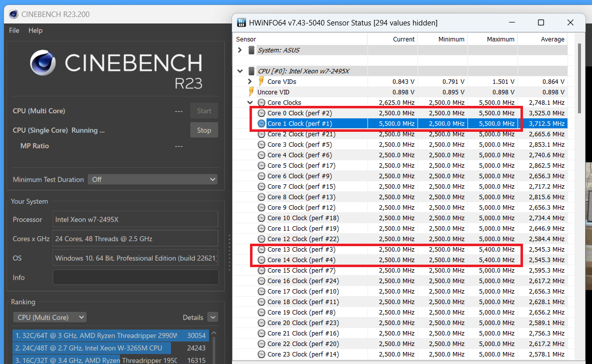Click the HWiNFO64 icon in title bar

pos(241,22)
